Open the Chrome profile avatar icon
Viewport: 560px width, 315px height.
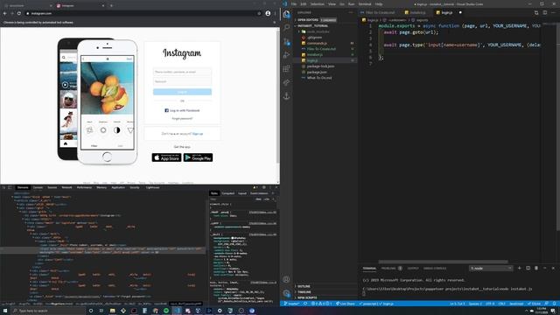click(268, 13)
